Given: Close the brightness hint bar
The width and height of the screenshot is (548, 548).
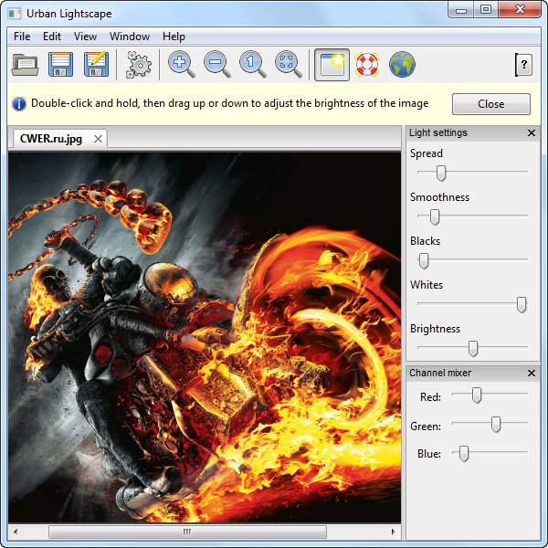Looking at the screenshot, I should click(x=490, y=104).
